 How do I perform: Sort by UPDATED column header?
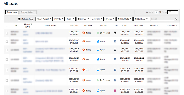[x=74, y=26]
